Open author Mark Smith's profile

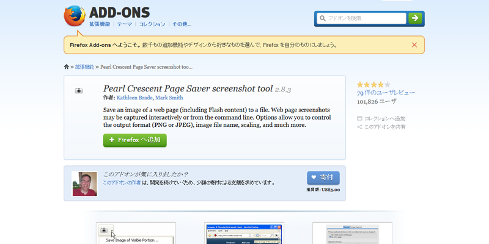coord(169,98)
